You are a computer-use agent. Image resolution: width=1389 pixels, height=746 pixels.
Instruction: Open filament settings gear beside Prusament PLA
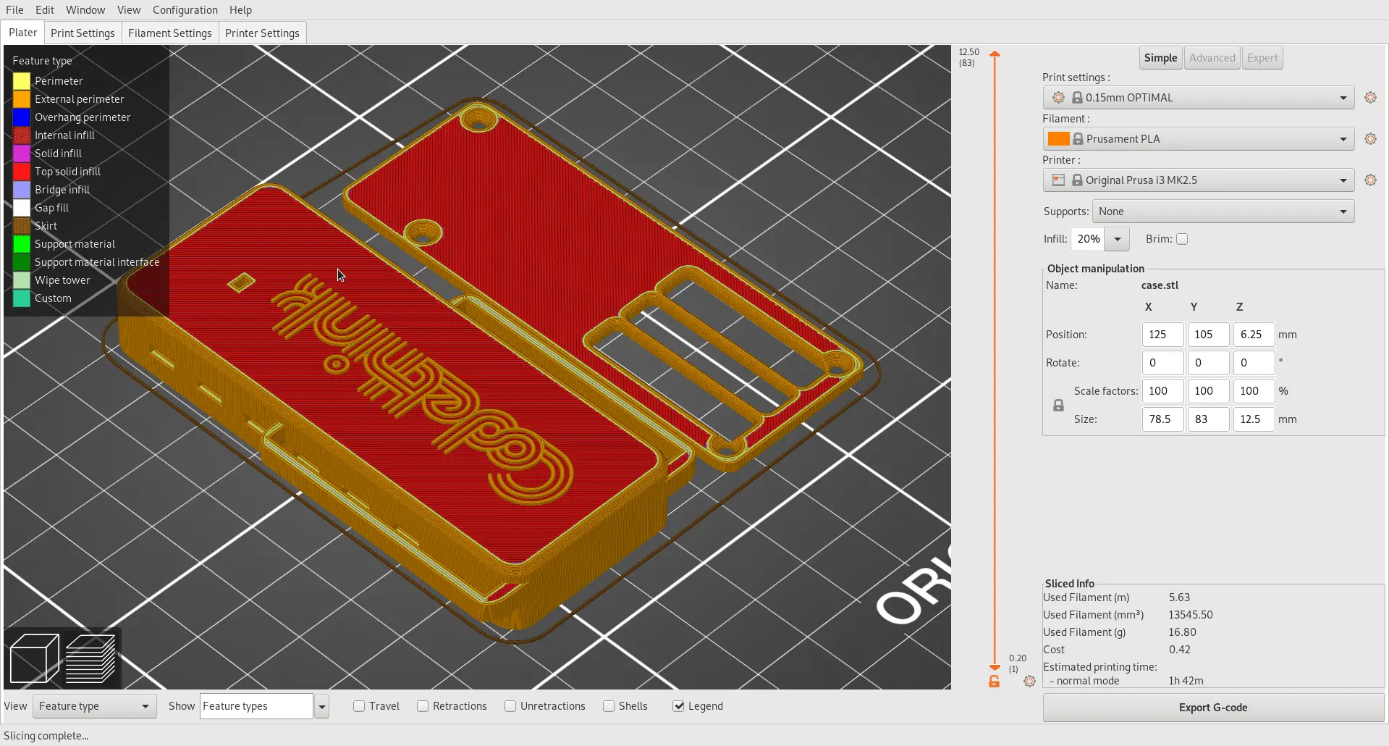click(x=1370, y=138)
